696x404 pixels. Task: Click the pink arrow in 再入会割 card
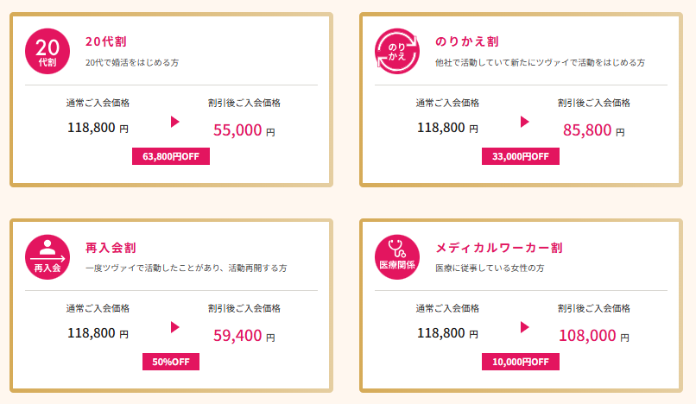(x=175, y=327)
